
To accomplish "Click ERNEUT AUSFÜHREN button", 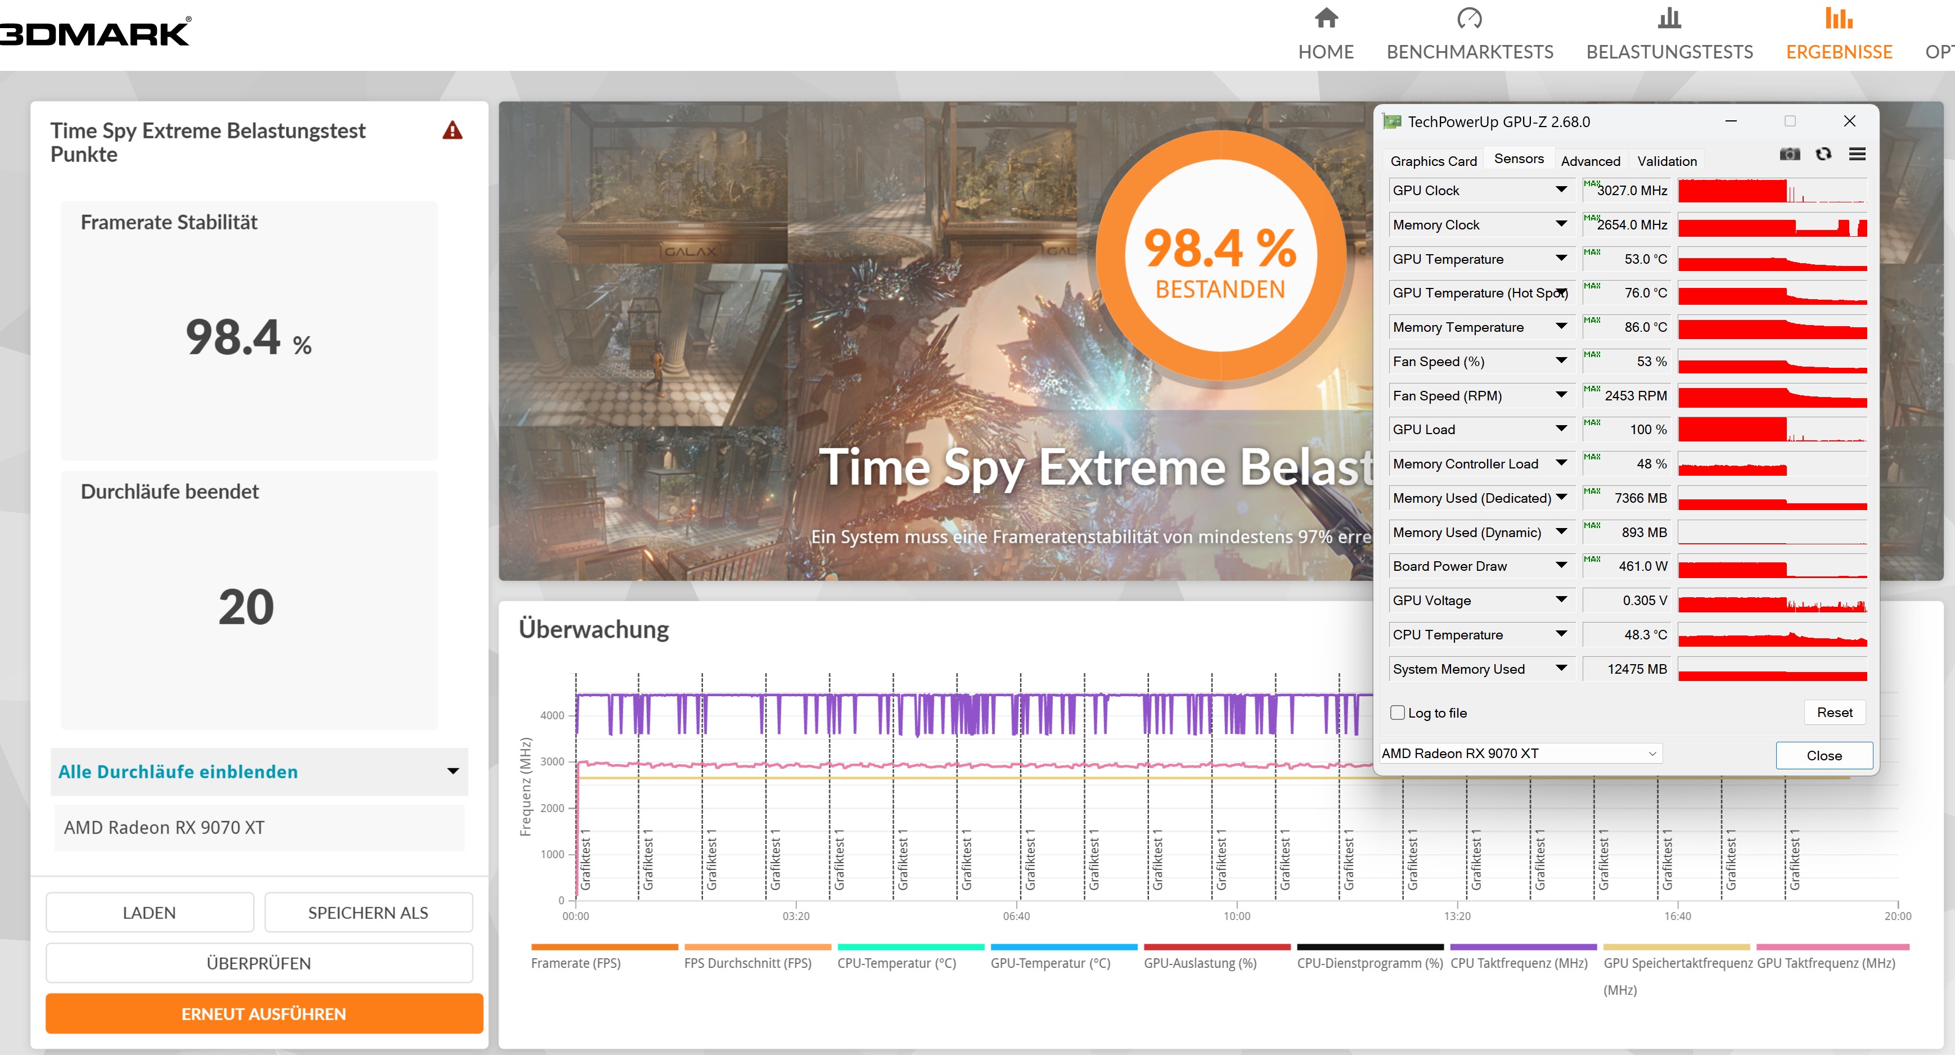I will pyautogui.click(x=264, y=1014).
